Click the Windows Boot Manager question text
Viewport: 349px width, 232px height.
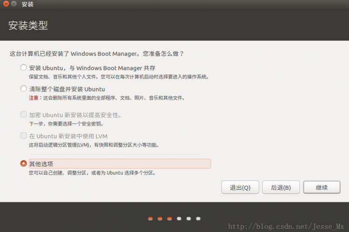pos(97,54)
